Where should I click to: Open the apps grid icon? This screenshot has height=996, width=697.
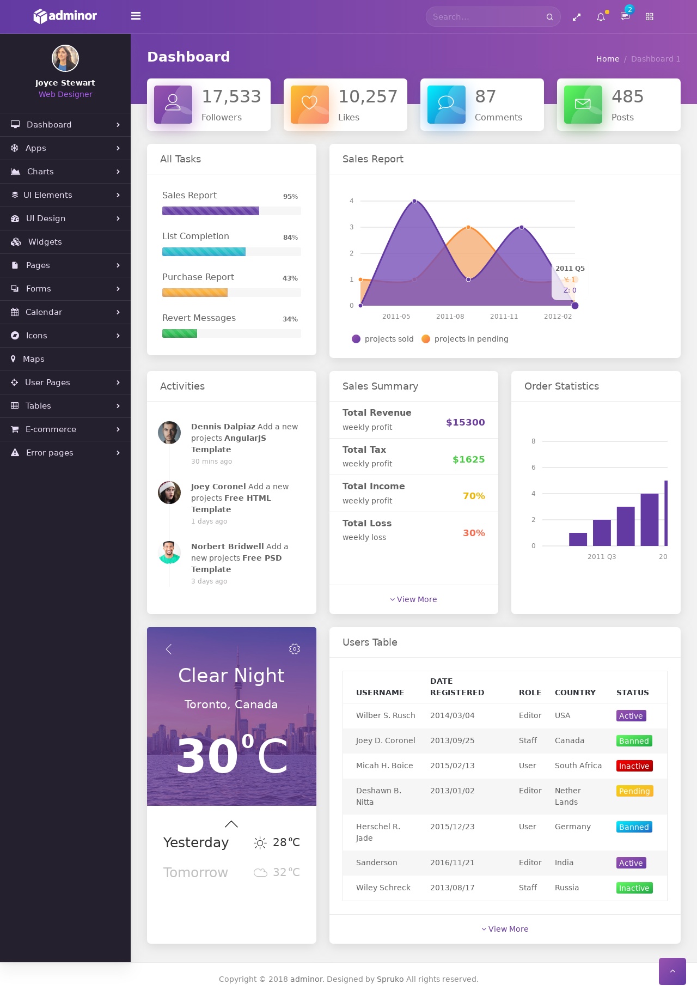[650, 17]
